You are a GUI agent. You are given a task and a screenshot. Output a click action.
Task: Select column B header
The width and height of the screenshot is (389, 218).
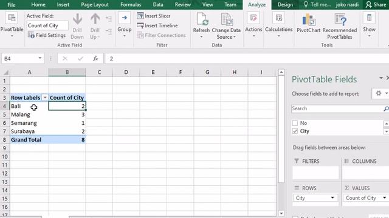[x=67, y=72]
